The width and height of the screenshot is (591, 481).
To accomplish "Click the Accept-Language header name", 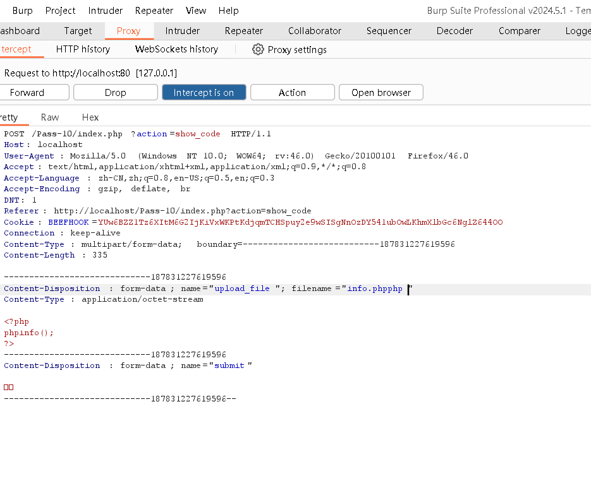I will [x=42, y=178].
